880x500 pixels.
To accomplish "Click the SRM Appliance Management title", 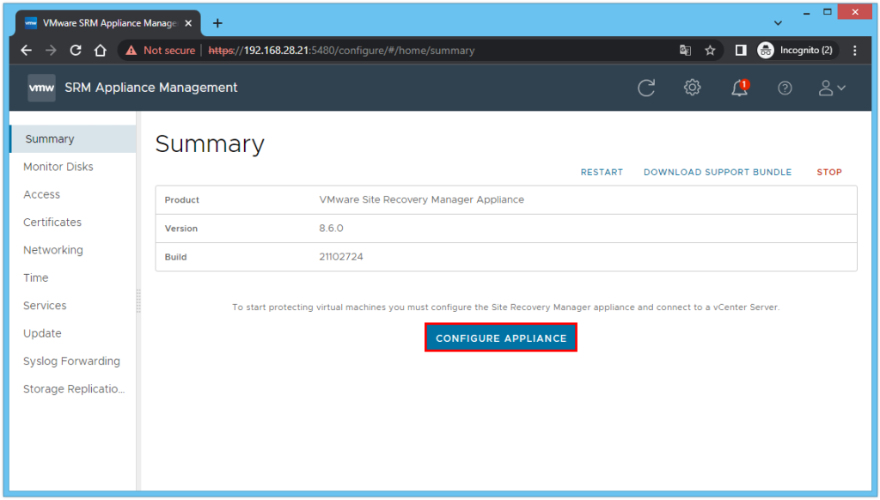I will tap(151, 88).
